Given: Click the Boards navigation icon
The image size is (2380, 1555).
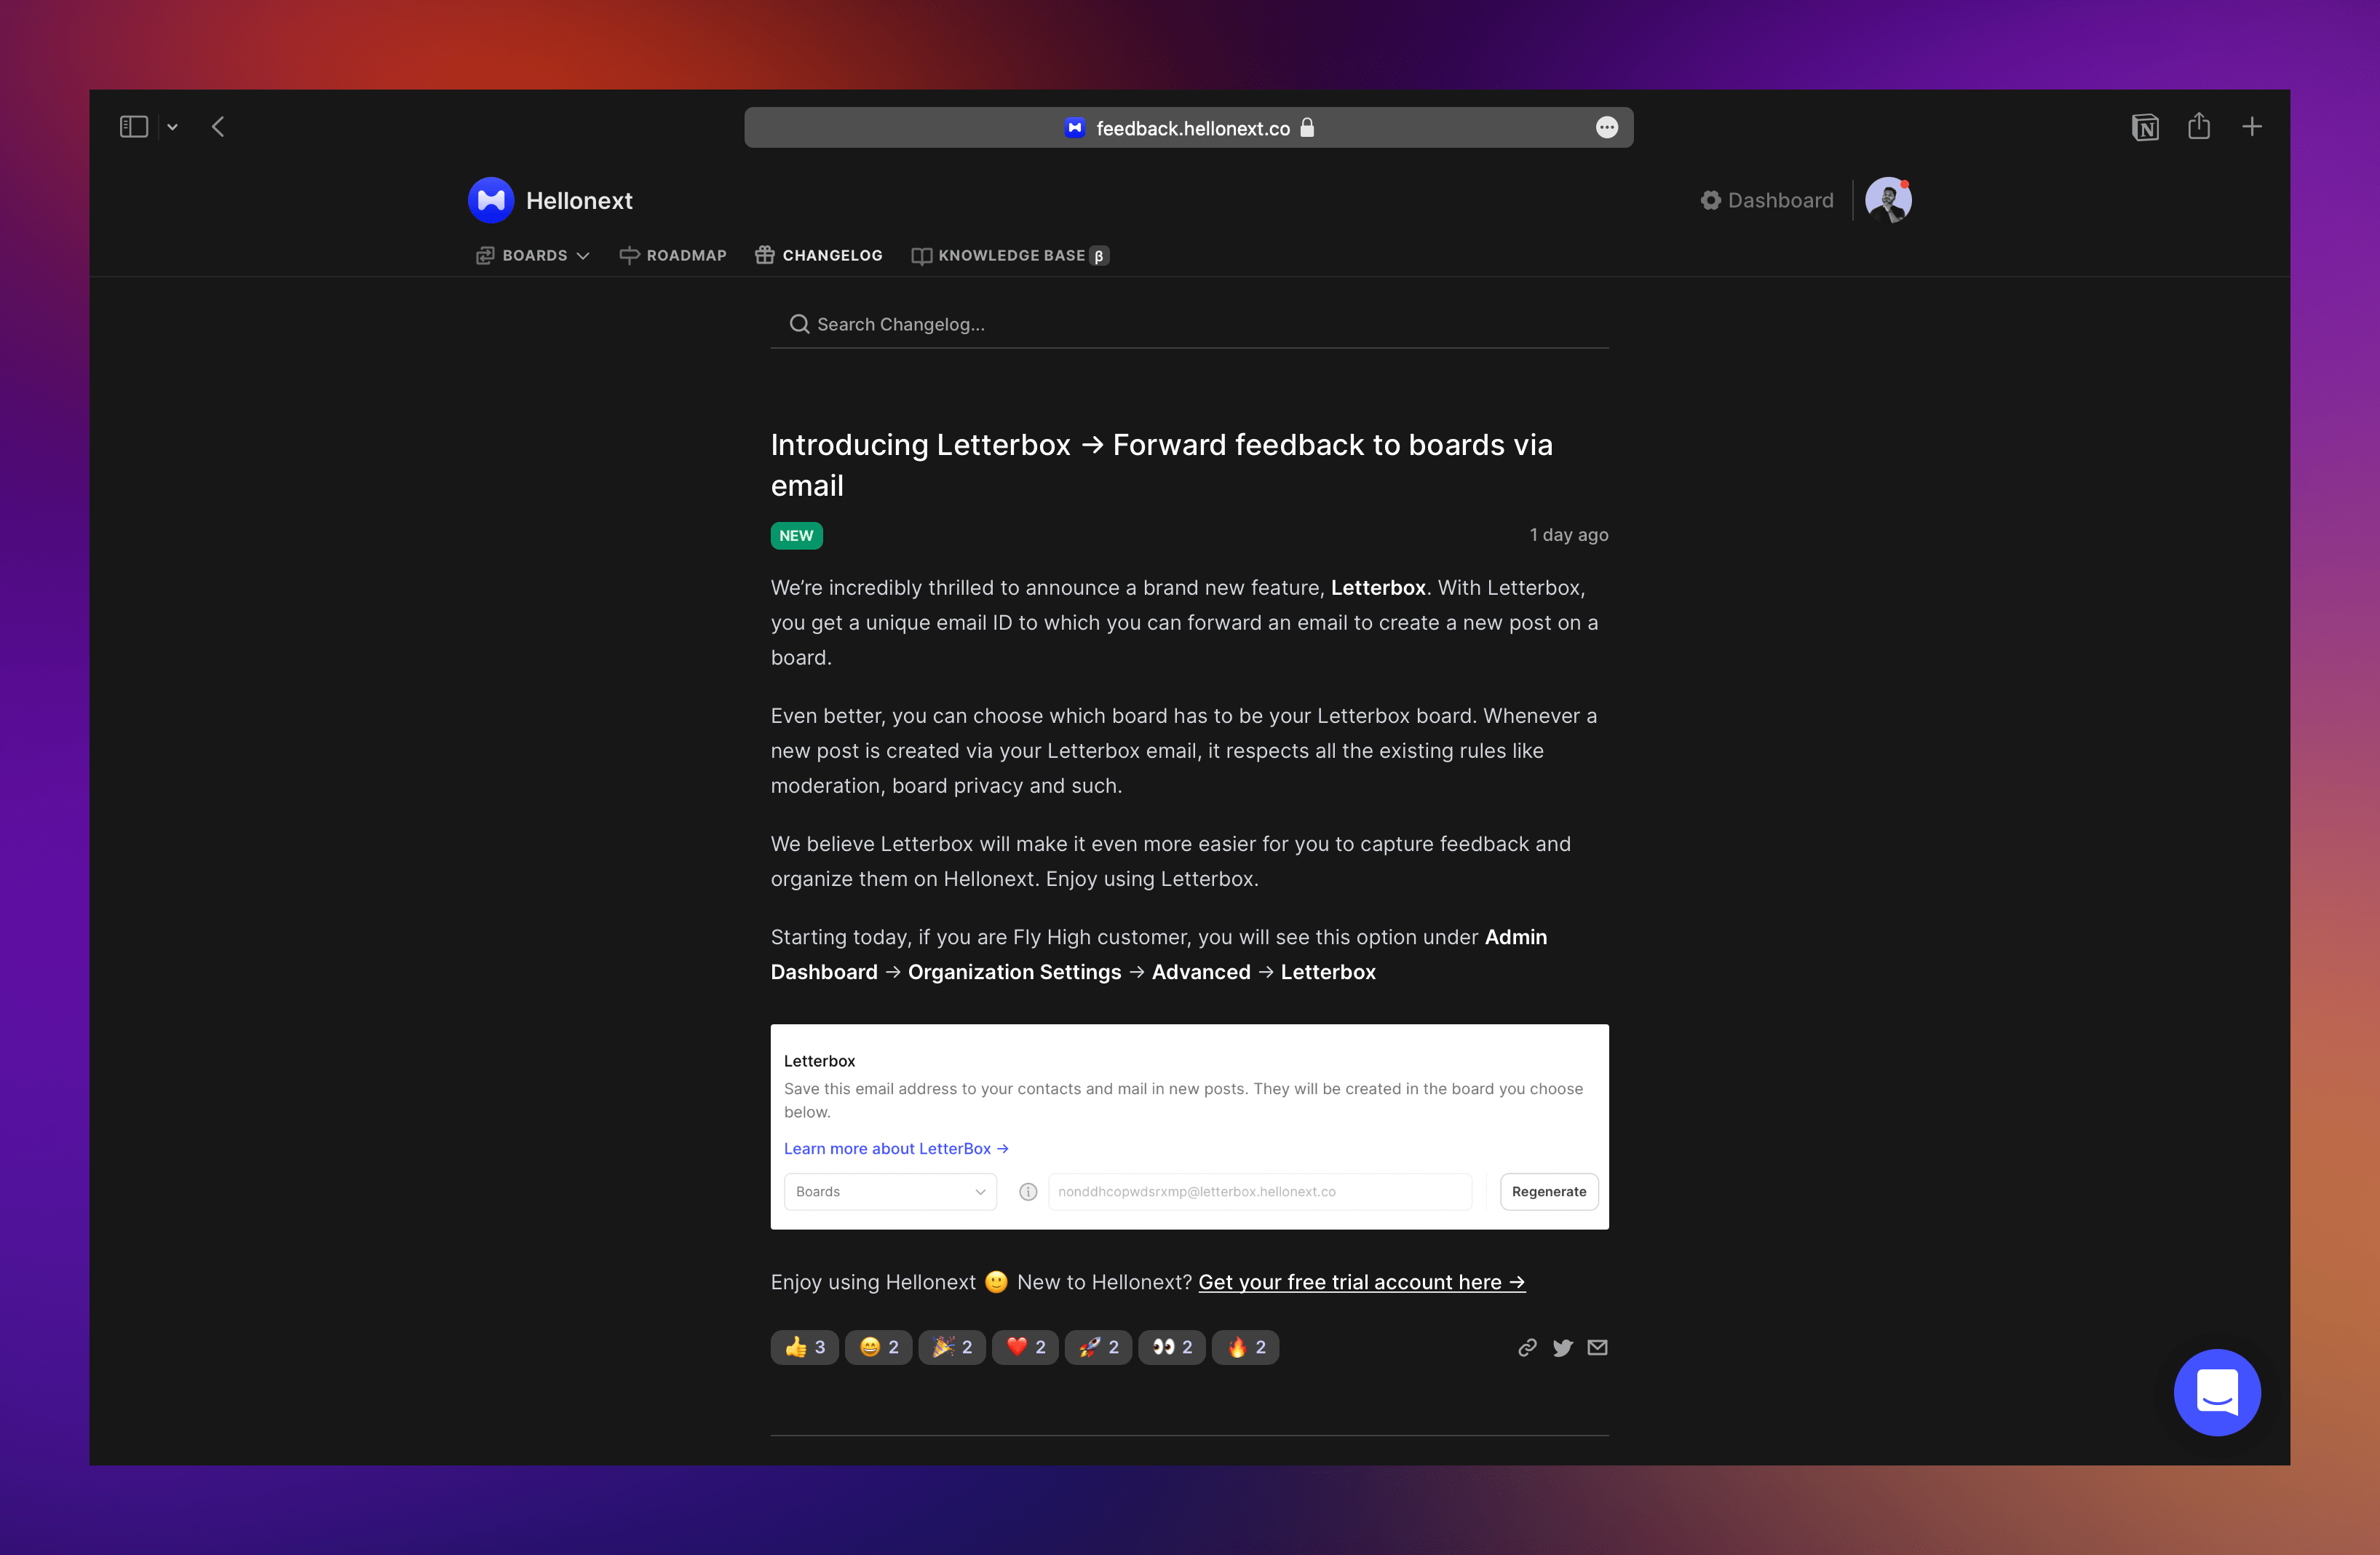Looking at the screenshot, I should click(483, 255).
